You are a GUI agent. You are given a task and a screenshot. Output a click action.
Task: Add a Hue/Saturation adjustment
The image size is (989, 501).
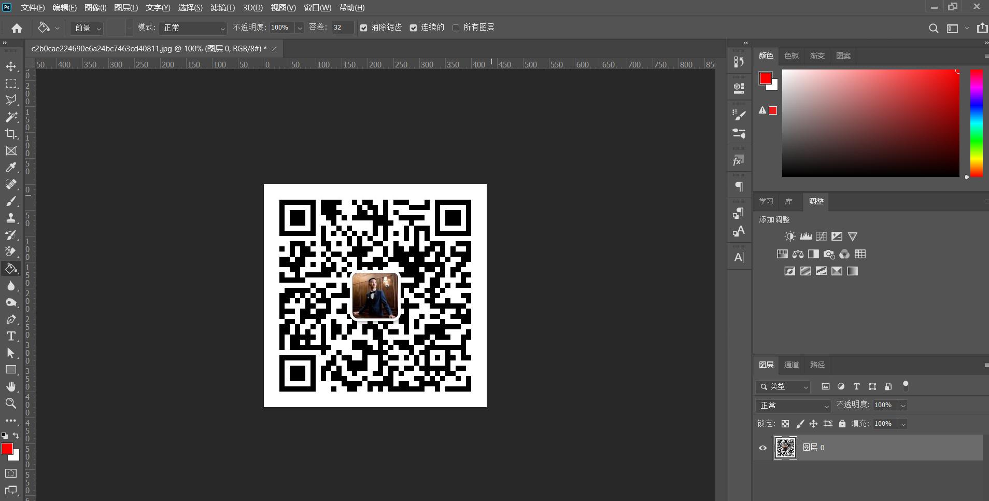[783, 254]
